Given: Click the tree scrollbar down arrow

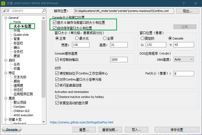Looking at the screenshot, I should pyautogui.click(x=43, y=122).
